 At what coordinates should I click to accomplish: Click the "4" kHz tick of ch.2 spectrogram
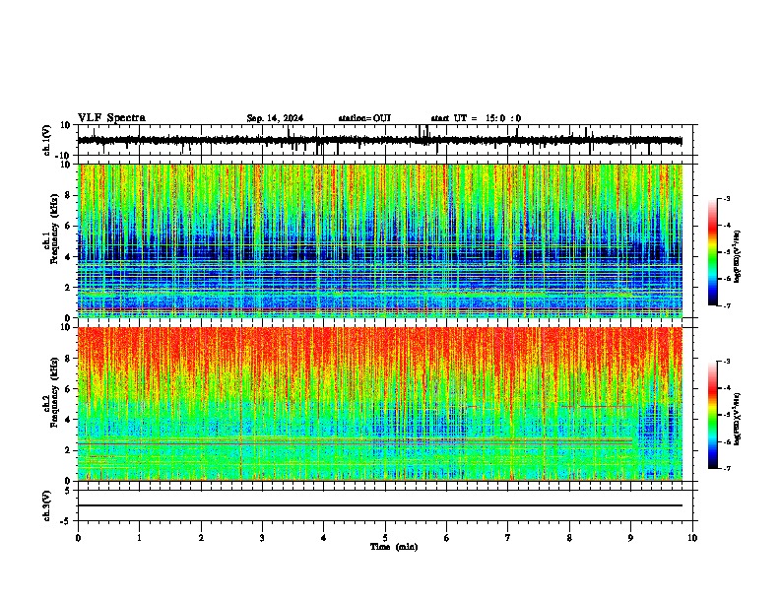click(69, 420)
